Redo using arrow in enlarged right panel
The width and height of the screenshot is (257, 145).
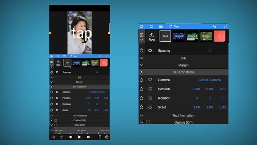click(225, 27)
